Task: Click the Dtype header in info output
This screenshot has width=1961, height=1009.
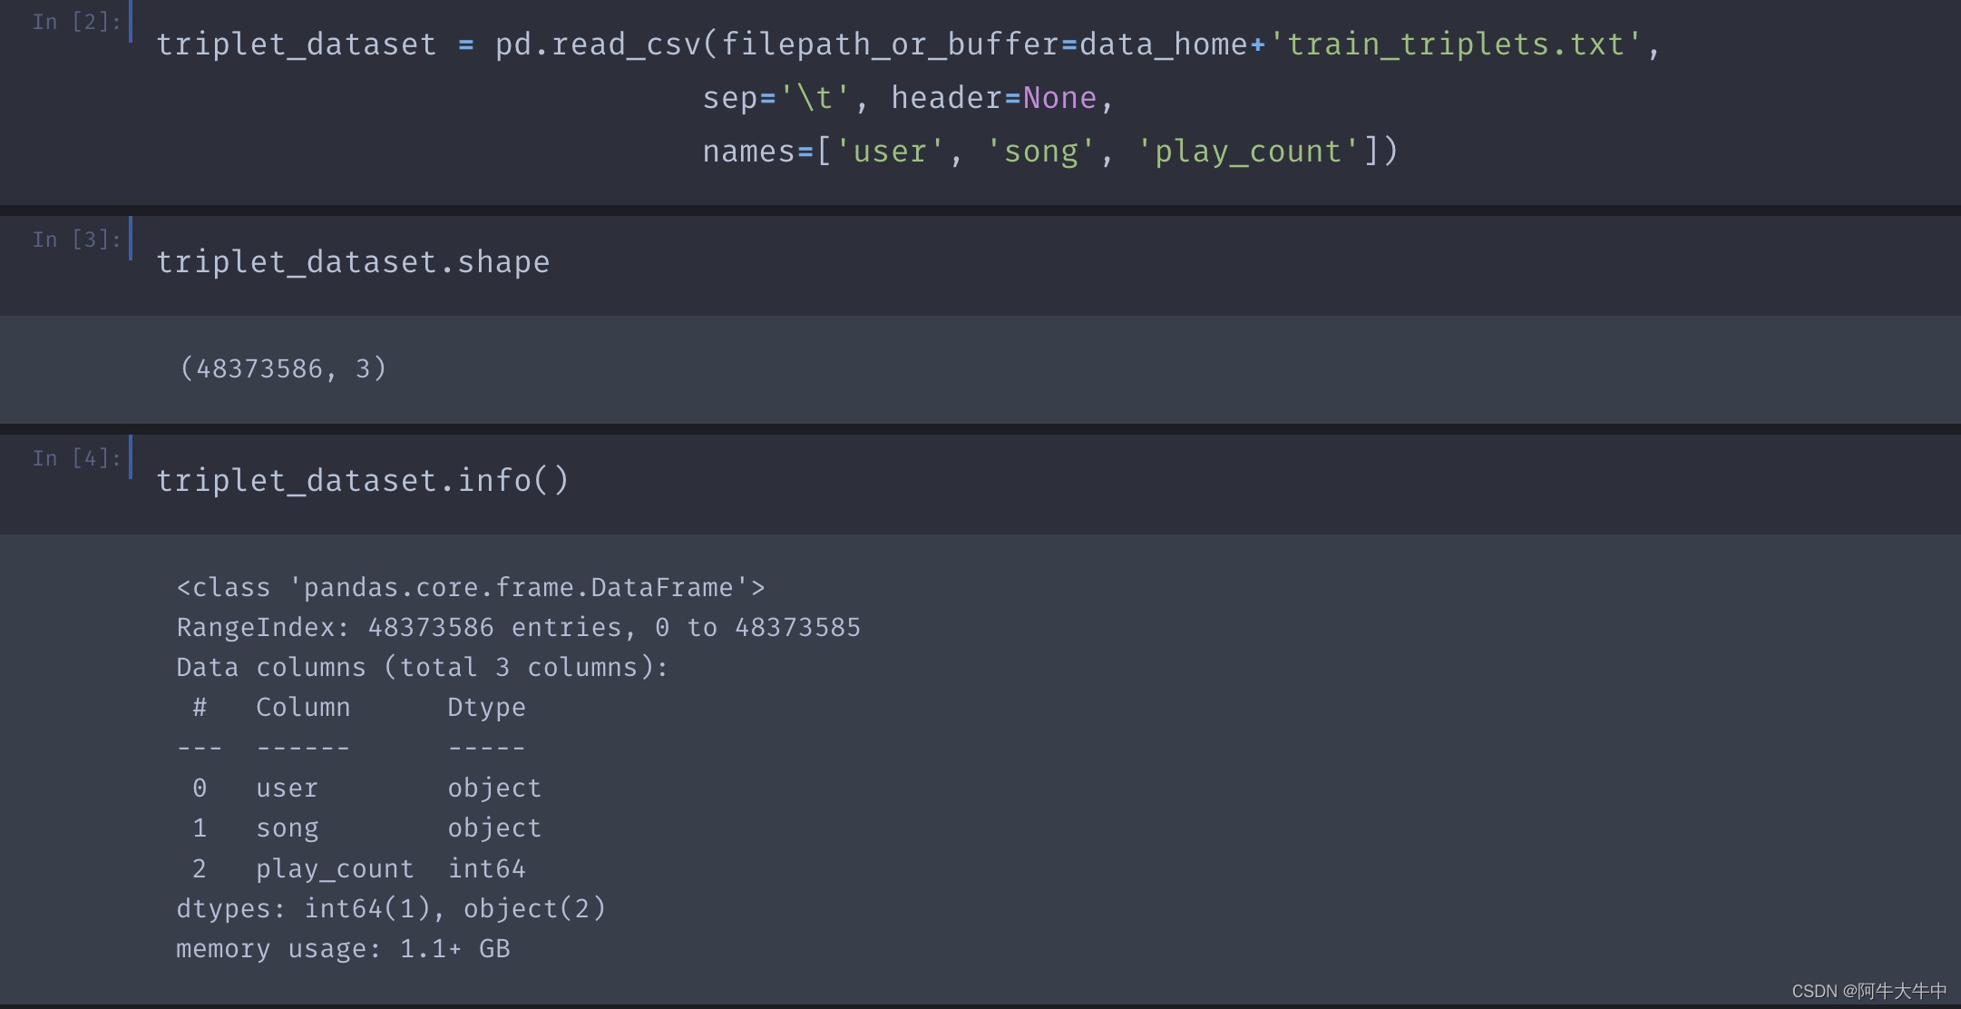Action: pyautogui.click(x=486, y=708)
